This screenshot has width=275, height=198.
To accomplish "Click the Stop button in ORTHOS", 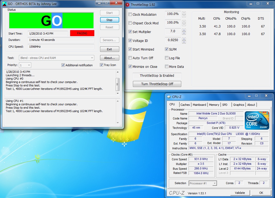I will tap(110, 20).
